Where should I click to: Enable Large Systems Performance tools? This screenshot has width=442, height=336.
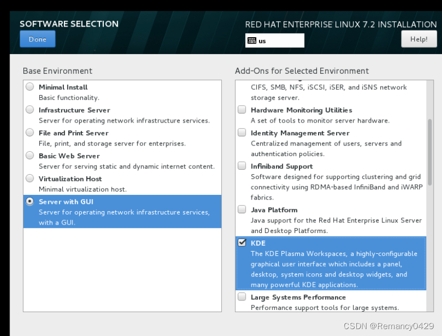[242, 297]
